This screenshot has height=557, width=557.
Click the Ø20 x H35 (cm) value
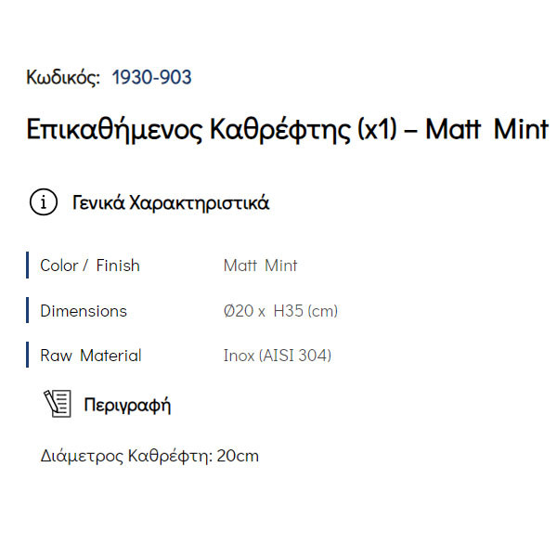pyautogui.click(x=280, y=310)
